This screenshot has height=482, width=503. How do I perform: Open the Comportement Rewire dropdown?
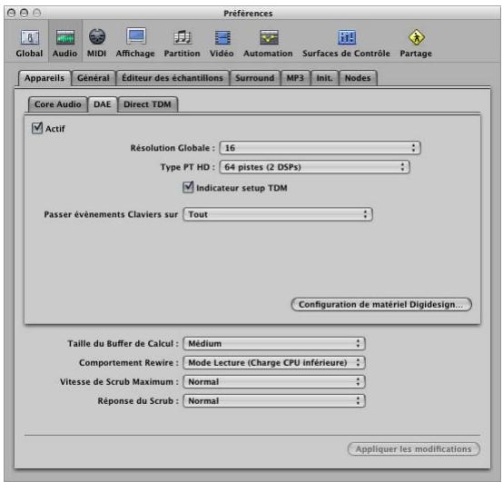coord(274,363)
